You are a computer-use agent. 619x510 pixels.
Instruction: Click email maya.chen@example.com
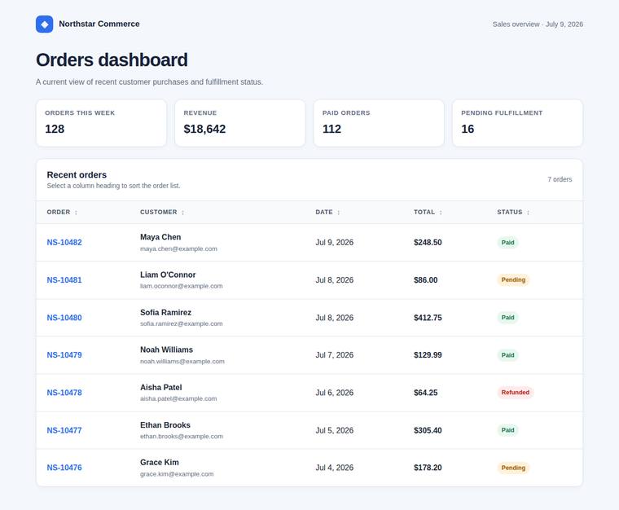pos(178,248)
